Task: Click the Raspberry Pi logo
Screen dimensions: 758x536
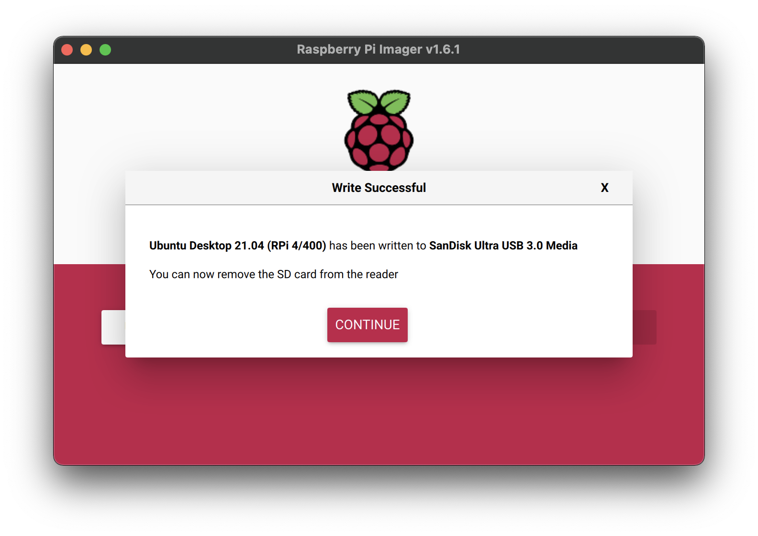Action: 379,130
